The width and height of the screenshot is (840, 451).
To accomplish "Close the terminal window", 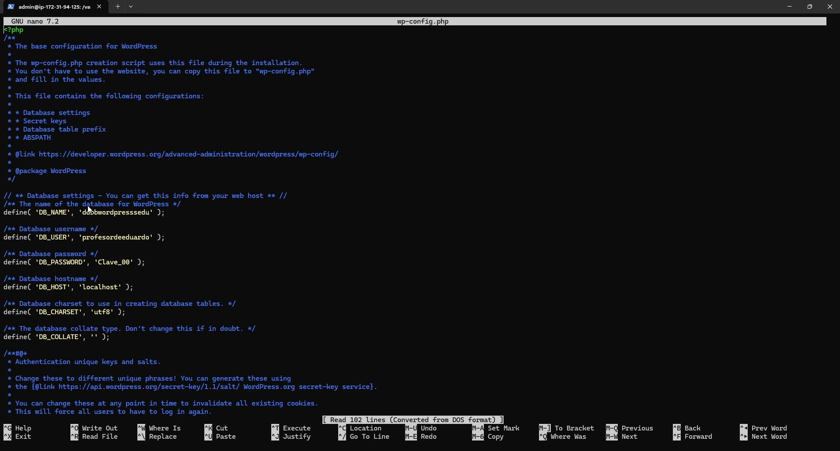I will point(830,7).
